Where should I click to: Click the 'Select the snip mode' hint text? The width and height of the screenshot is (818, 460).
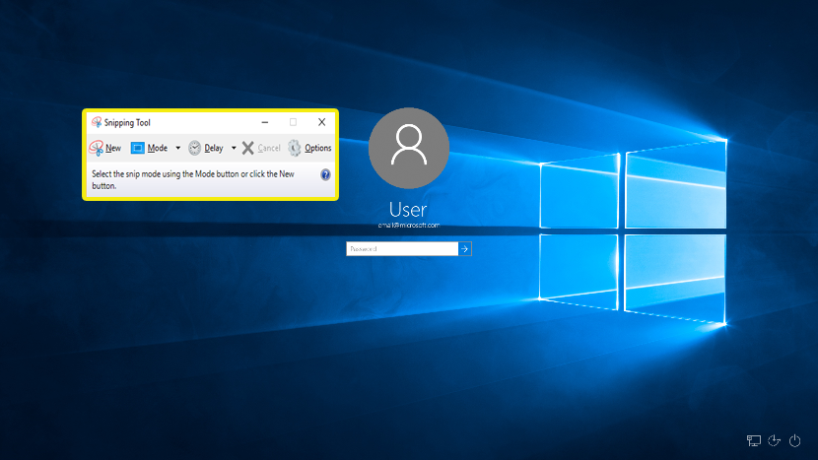[193, 180]
